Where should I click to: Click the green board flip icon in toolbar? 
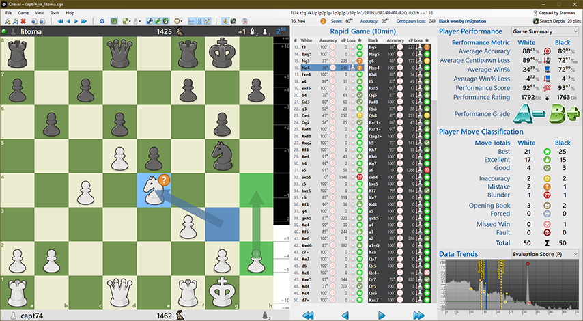click(114, 21)
